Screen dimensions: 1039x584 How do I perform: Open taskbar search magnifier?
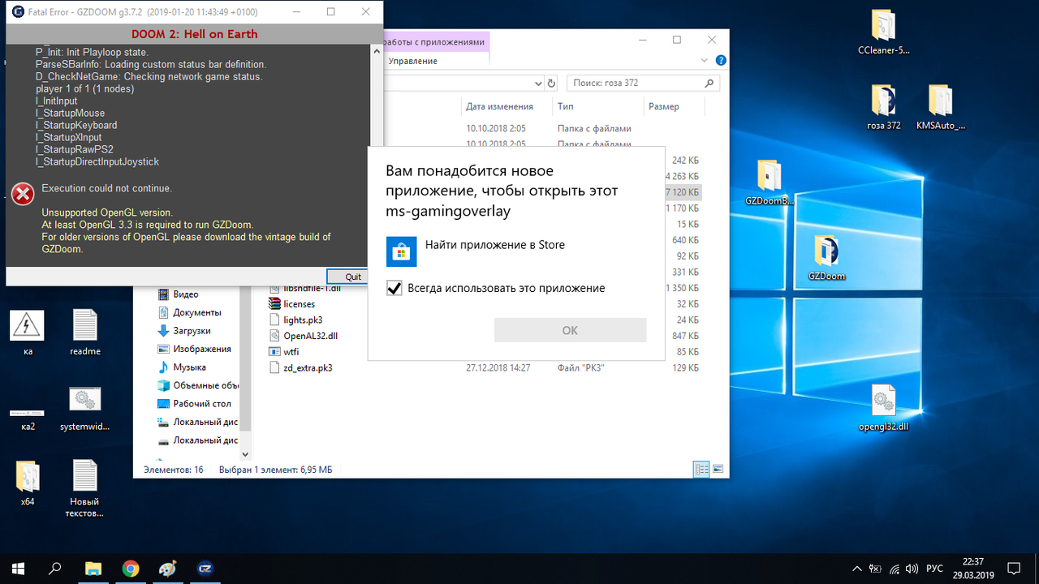[x=55, y=569]
